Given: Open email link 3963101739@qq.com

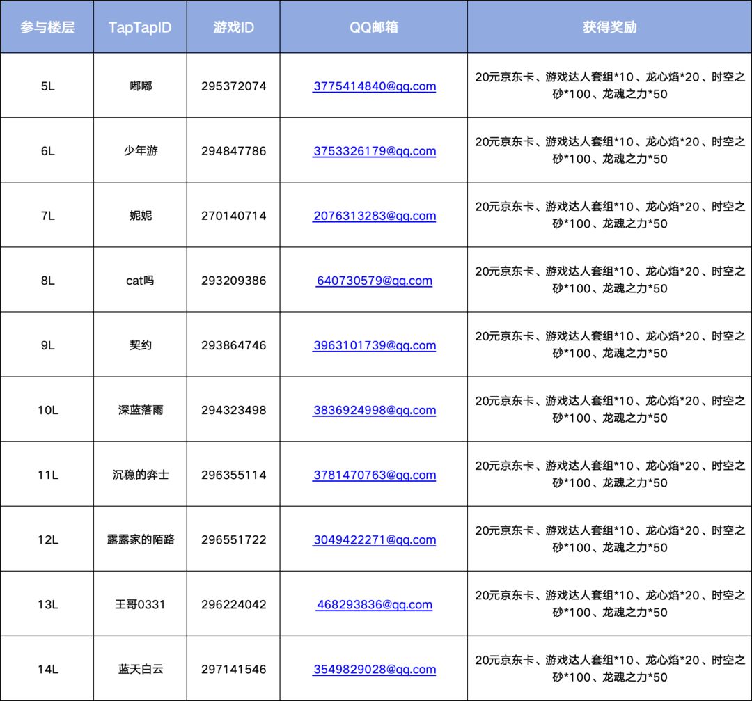Looking at the screenshot, I should pos(374,345).
